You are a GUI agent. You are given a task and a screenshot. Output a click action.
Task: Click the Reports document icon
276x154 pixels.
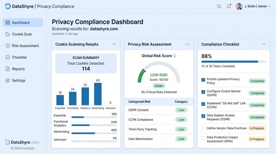coord(8,69)
